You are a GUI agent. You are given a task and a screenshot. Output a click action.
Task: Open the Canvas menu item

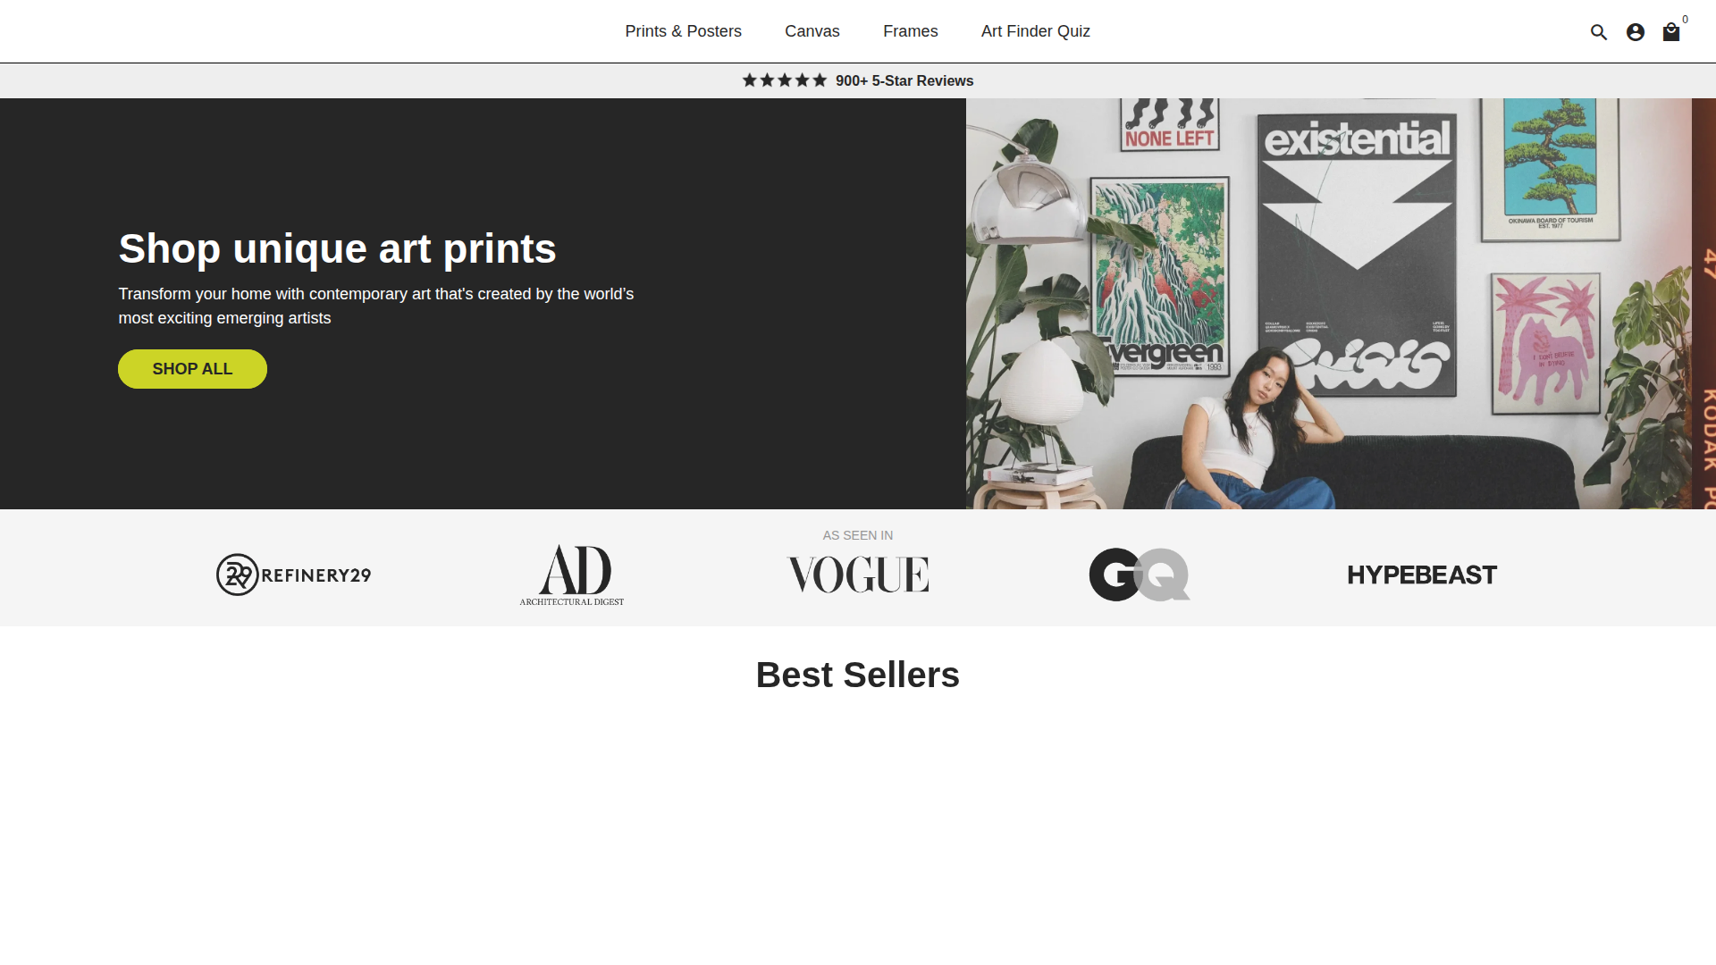pos(812,31)
